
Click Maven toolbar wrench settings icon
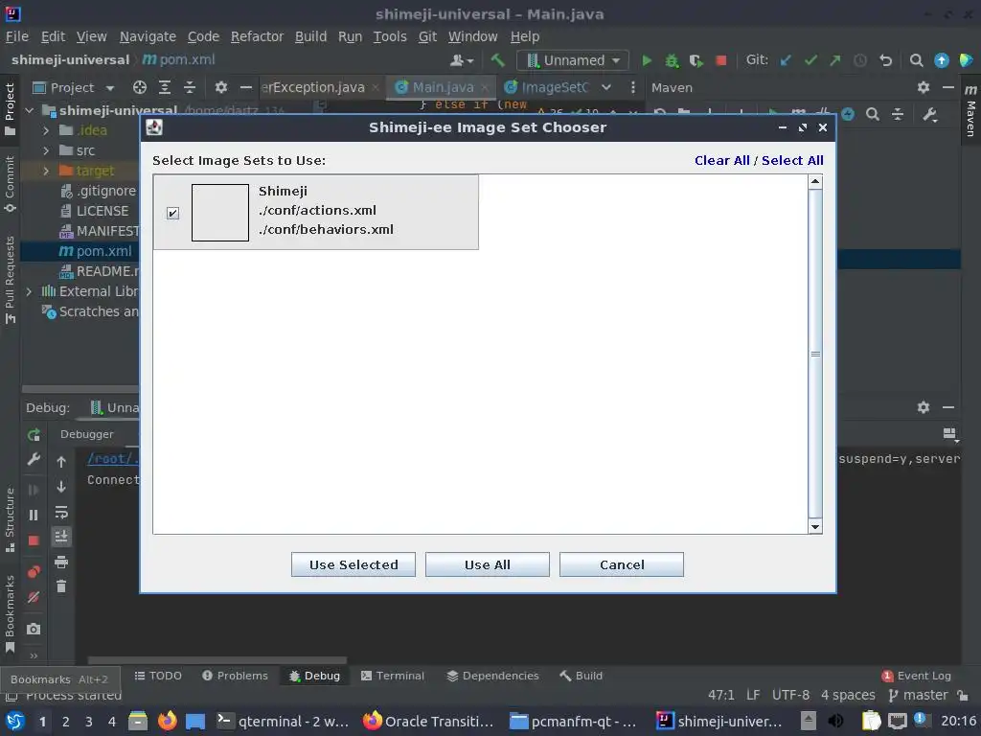[x=929, y=114]
